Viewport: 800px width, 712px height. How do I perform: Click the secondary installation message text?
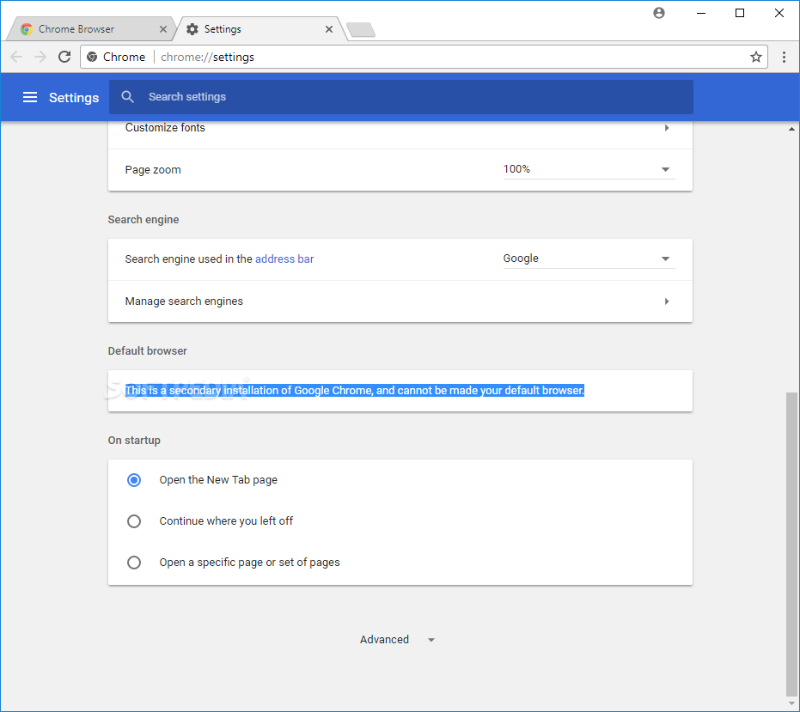click(x=355, y=391)
